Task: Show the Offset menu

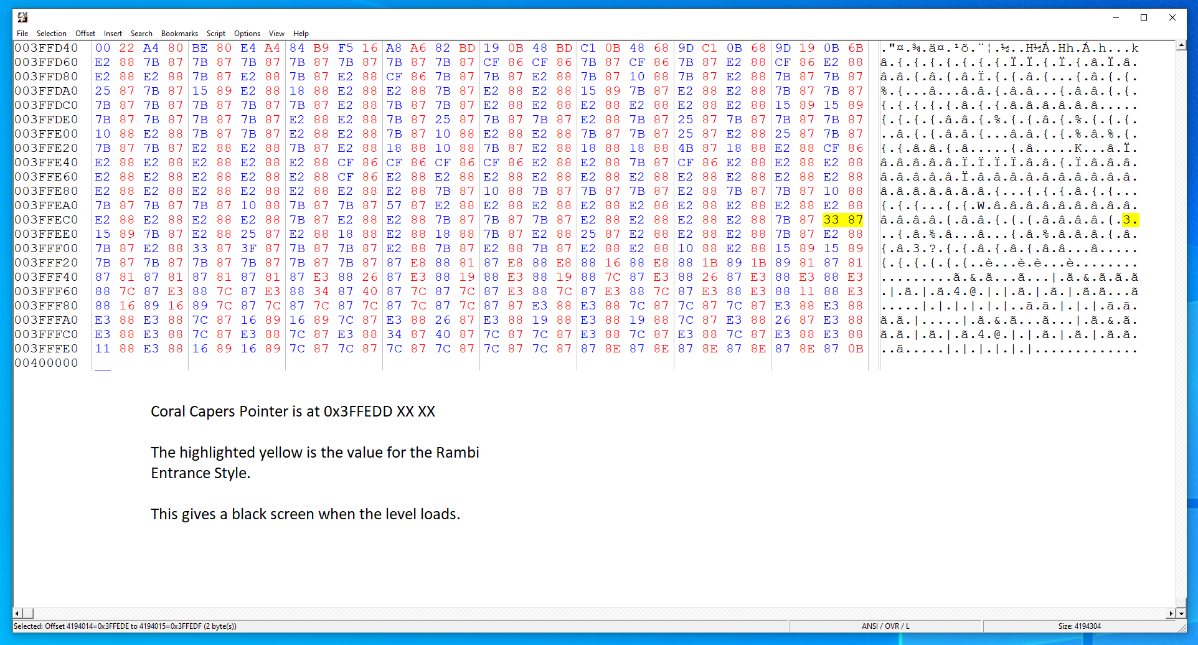Action: click(x=85, y=34)
